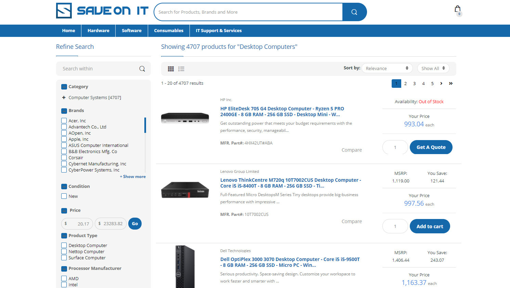
Task: Switch to list view layout
Action: 181,69
